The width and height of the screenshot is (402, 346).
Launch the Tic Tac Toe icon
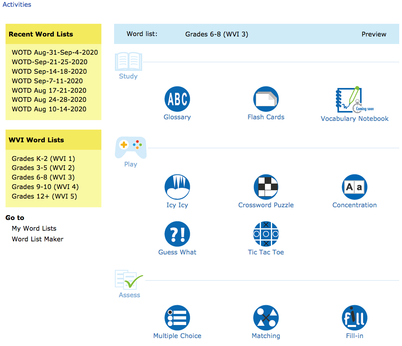coord(266,234)
